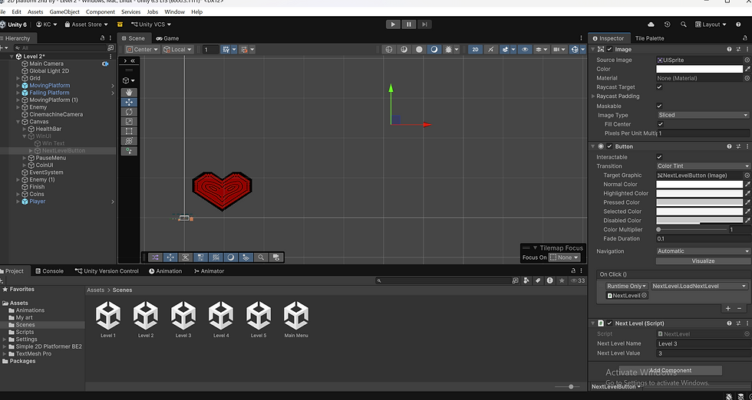Open the Button component preset icon
Screen dimensions: 752x400
point(737,146)
